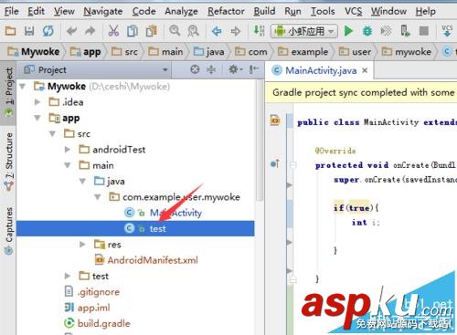The width and height of the screenshot is (457, 335).
Task: Navigate Back with the blue arrow
Action: pos(217,31)
